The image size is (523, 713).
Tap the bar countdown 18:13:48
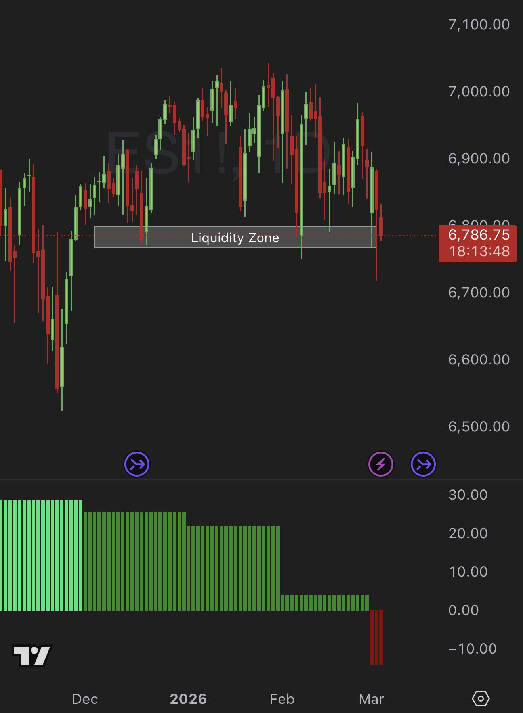[x=479, y=251]
